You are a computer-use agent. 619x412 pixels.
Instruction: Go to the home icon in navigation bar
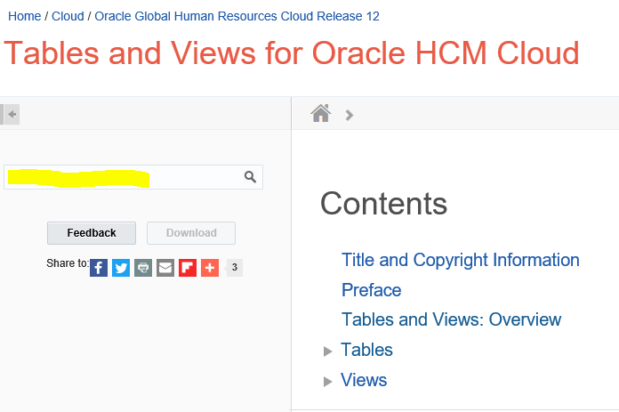[x=320, y=113]
